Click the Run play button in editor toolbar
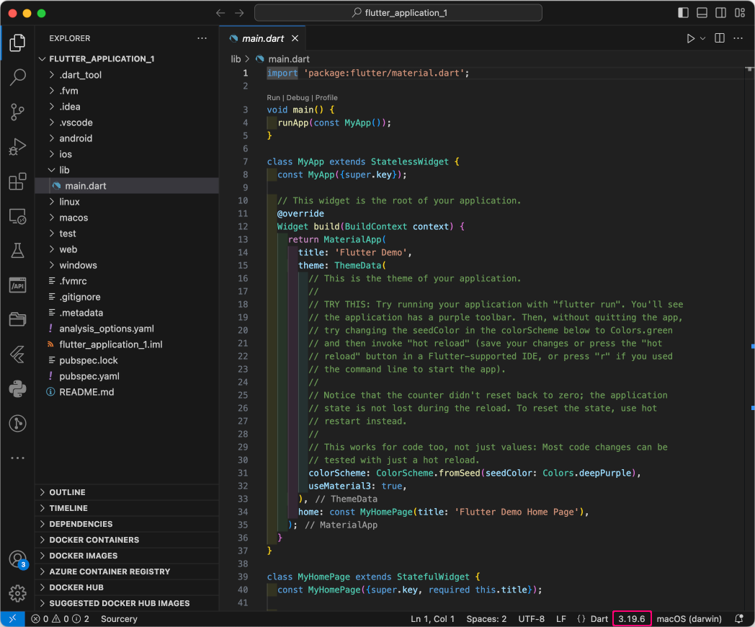Viewport: 755px width, 627px height. (690, 38)
